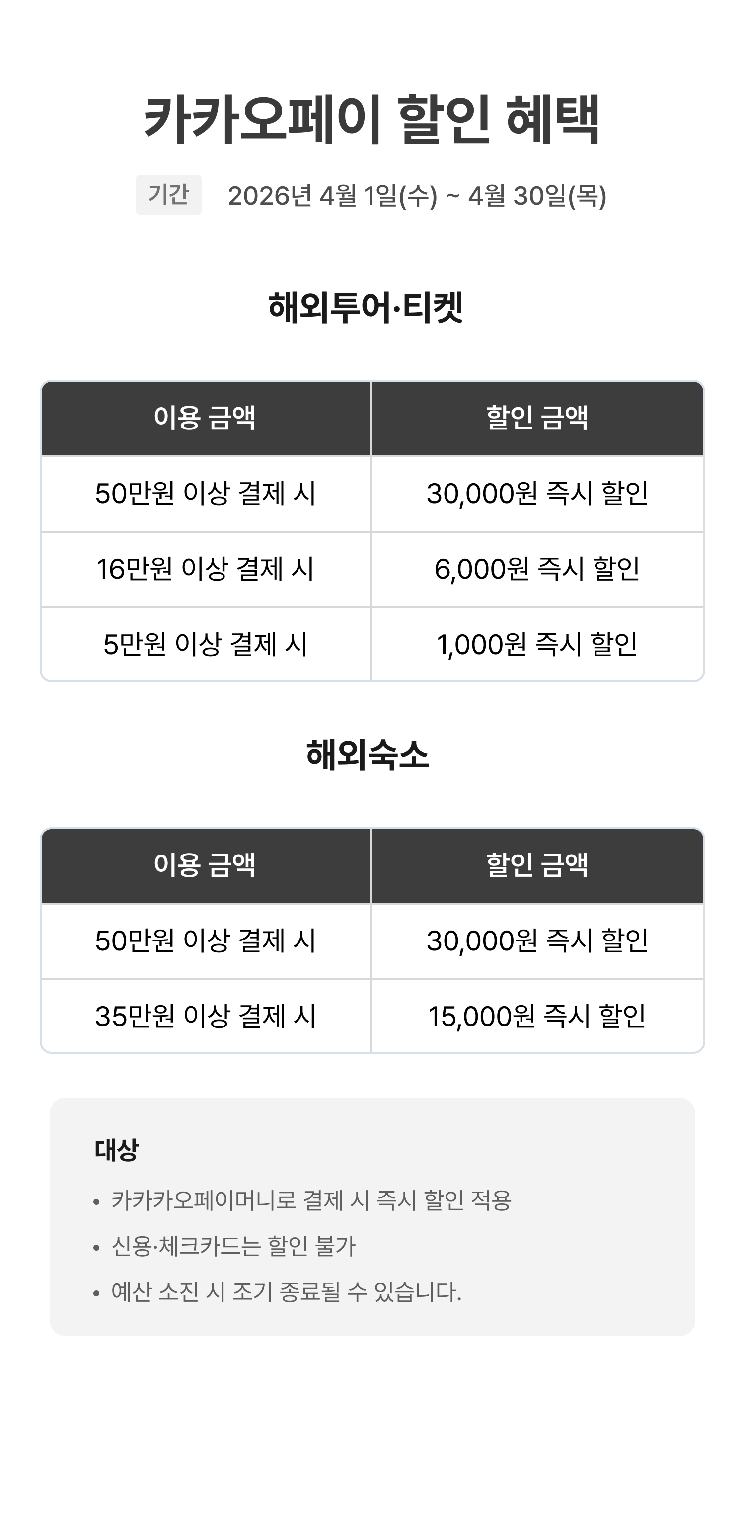Click the '15,000원 즉시 할인' cell
Screen dimensions: 745x1539
pyautogui.click(x=537, y=1016)
